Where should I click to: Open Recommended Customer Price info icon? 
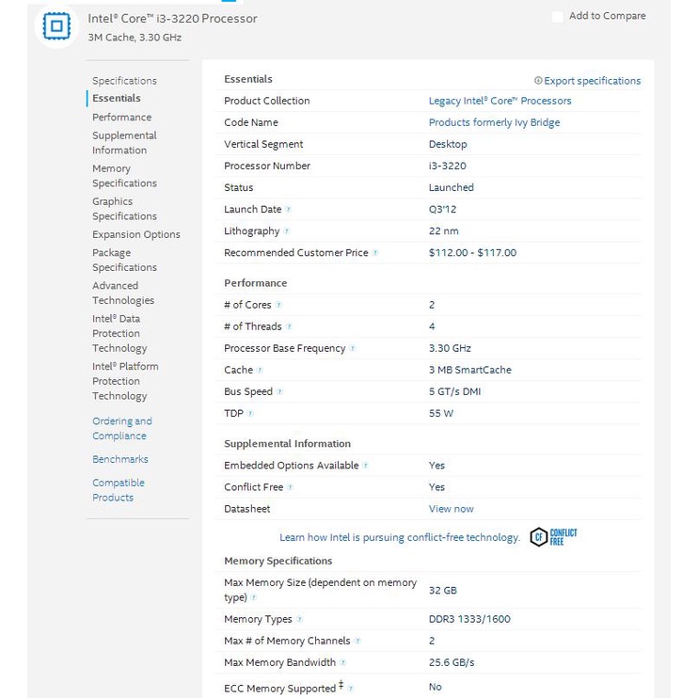point(375,253)
